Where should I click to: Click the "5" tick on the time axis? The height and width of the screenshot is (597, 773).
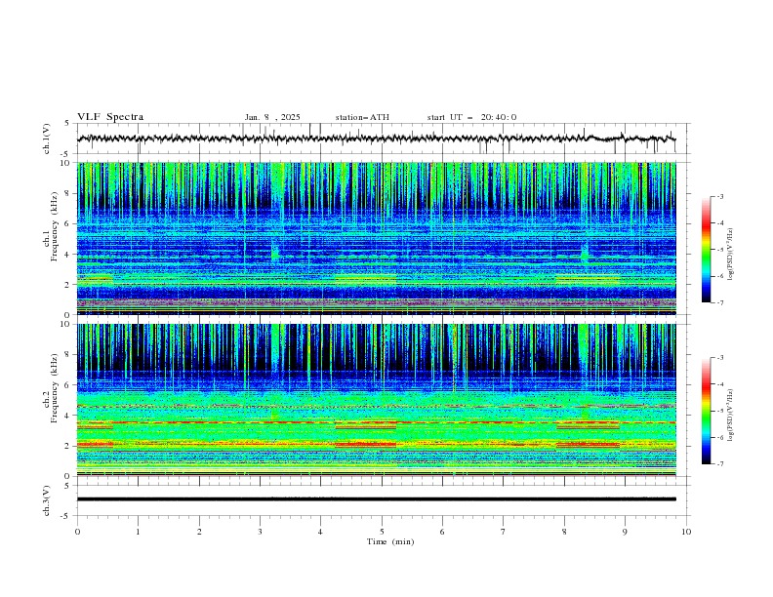pyautogui.click(x=382, y=532)
